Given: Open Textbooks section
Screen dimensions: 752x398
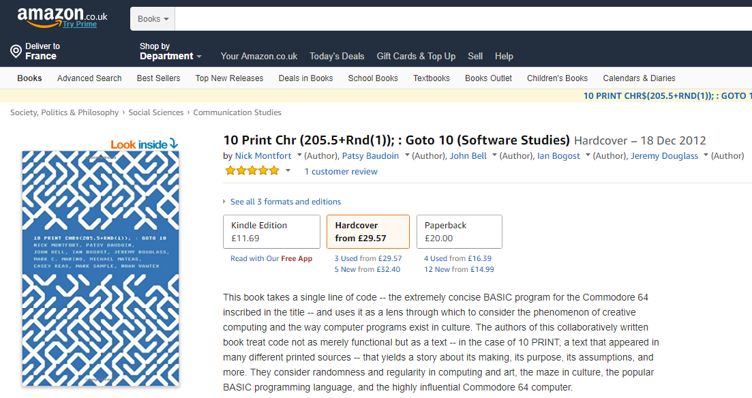Looking at the screenshot, I should 432,78.
